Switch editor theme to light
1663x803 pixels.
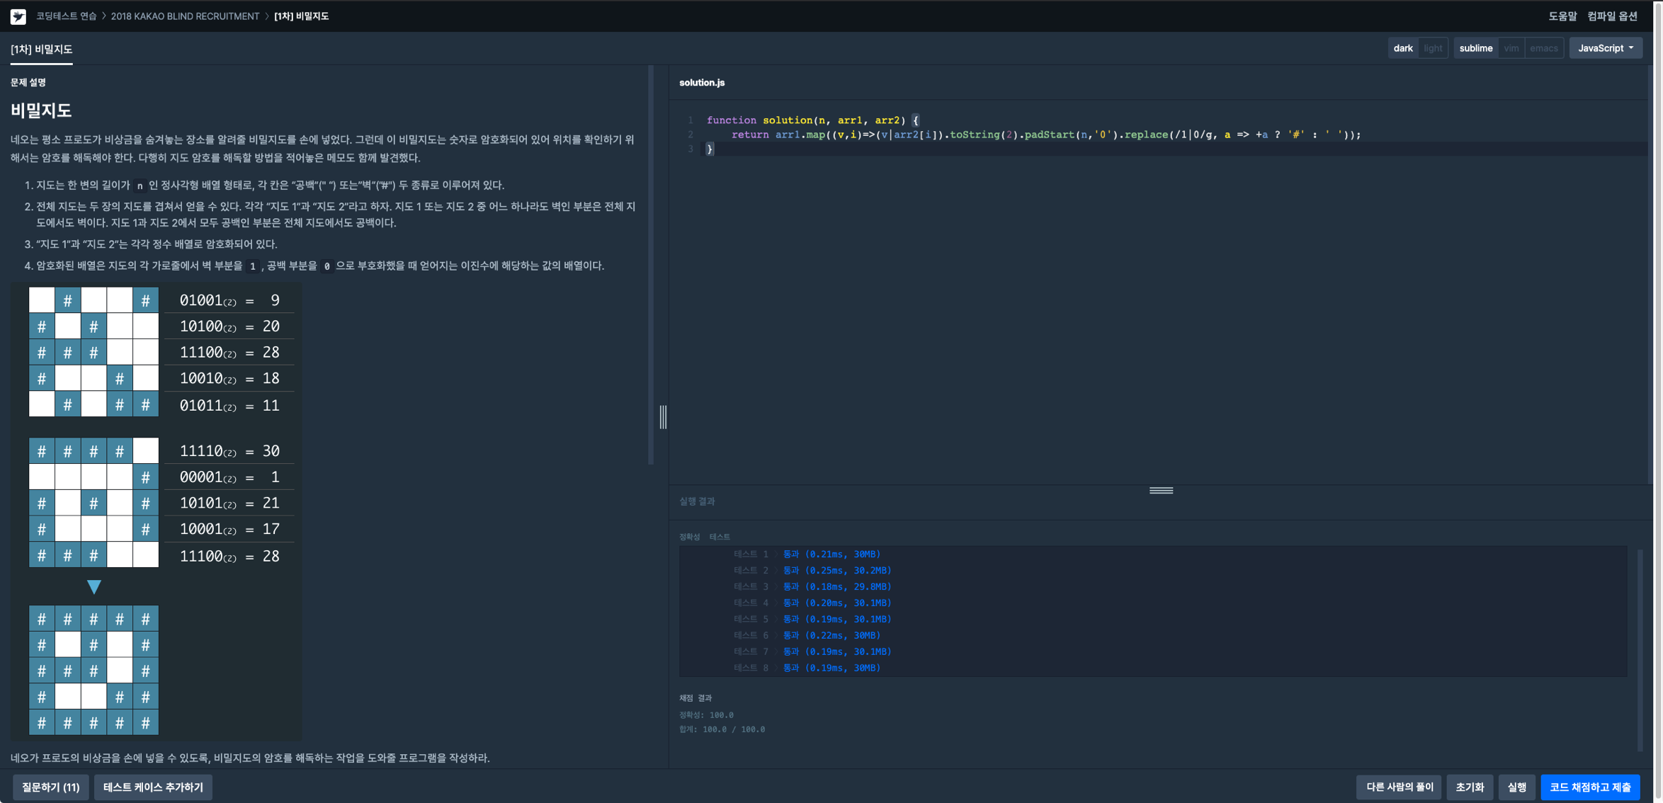1433,48
